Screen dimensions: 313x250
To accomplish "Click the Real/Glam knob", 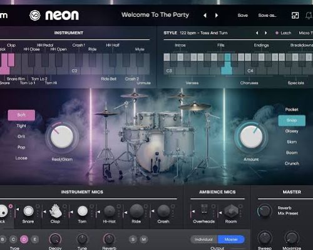I will pos(62,137).
